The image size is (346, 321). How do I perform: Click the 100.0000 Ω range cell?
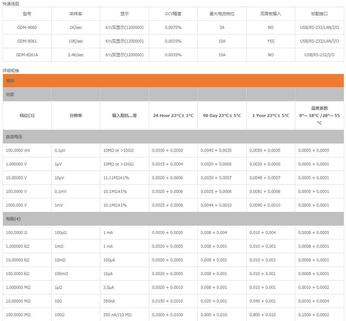27,233
